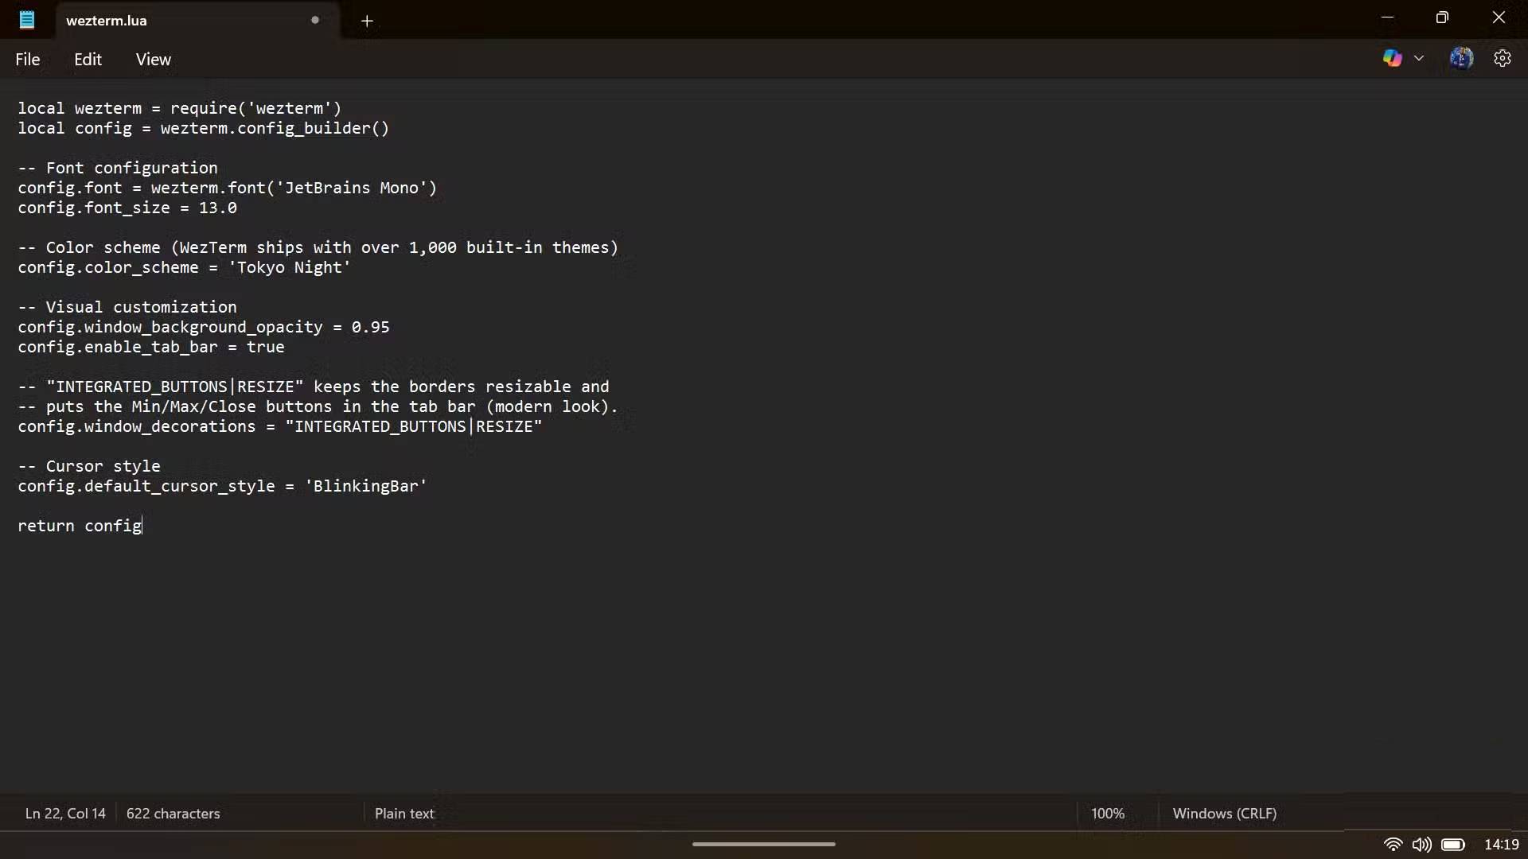This screenshot has height=859, width=1528.
Task: Open the Wi-Fi network tray icon
Action: point(1393,845)
